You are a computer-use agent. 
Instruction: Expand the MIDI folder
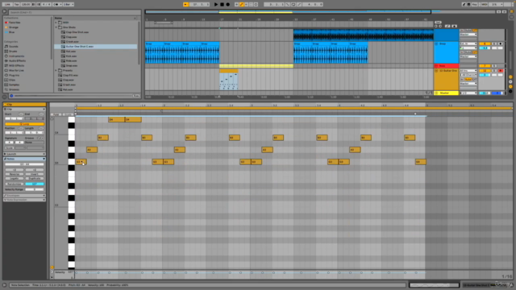tap(56, 23)
